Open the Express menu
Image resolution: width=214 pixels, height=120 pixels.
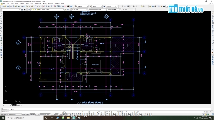click(50, 4)
